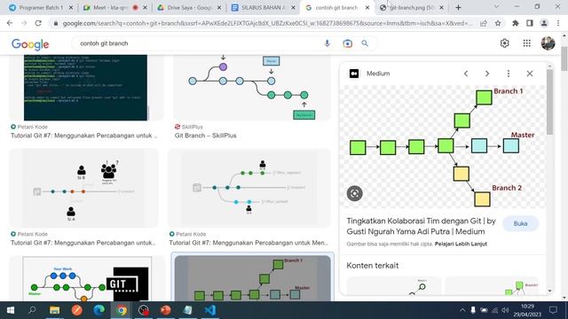
Task: Click the page vertical scrollbar
Action: click(x=564, y=58)
